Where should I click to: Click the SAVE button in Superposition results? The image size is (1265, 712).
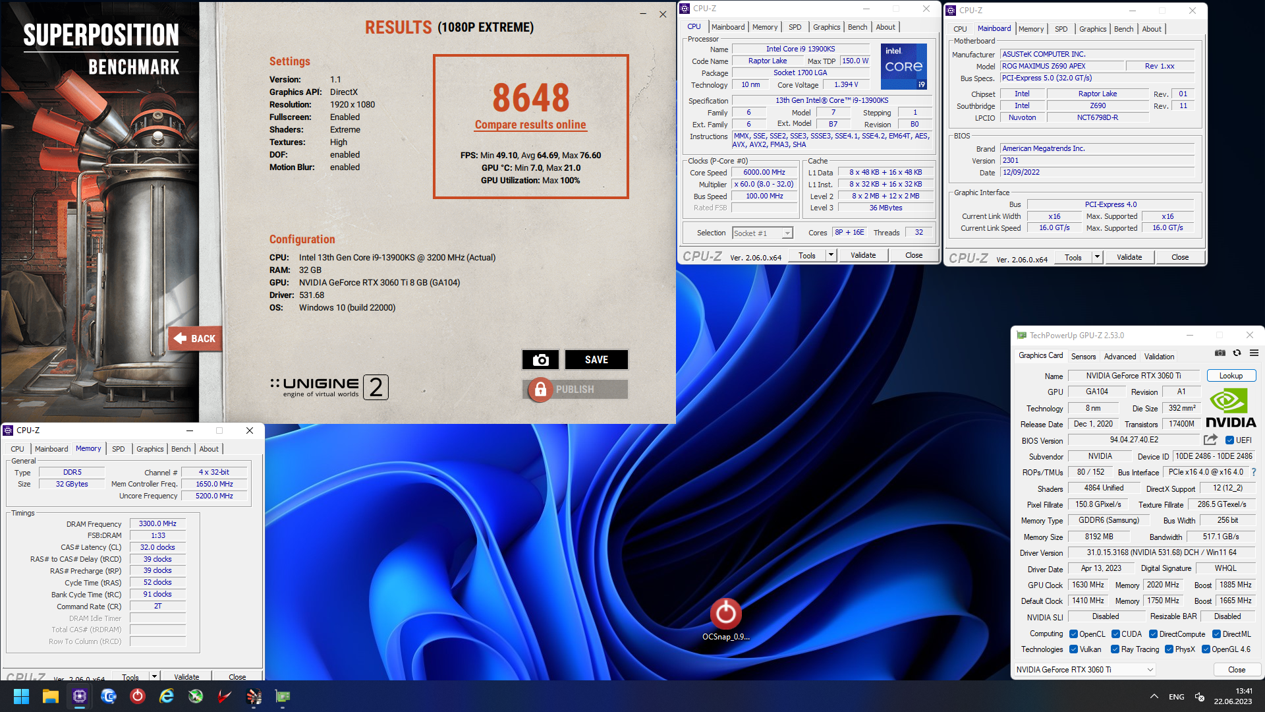tap(596, 359)
